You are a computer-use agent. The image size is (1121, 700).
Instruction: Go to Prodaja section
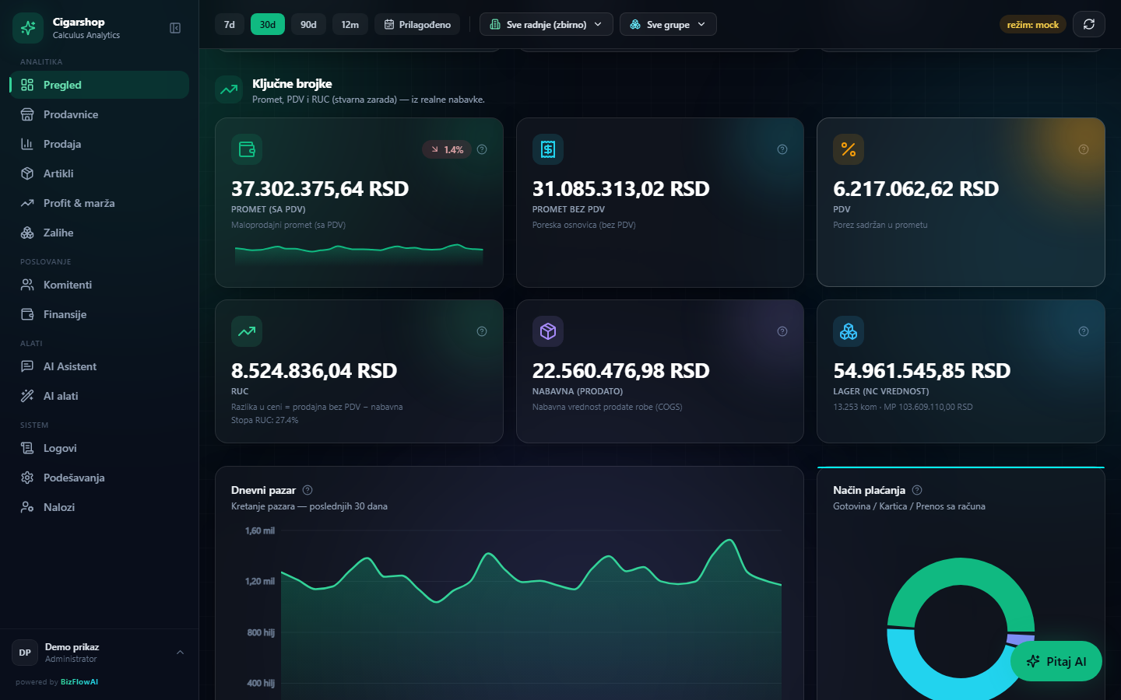(x=99, y=144)
